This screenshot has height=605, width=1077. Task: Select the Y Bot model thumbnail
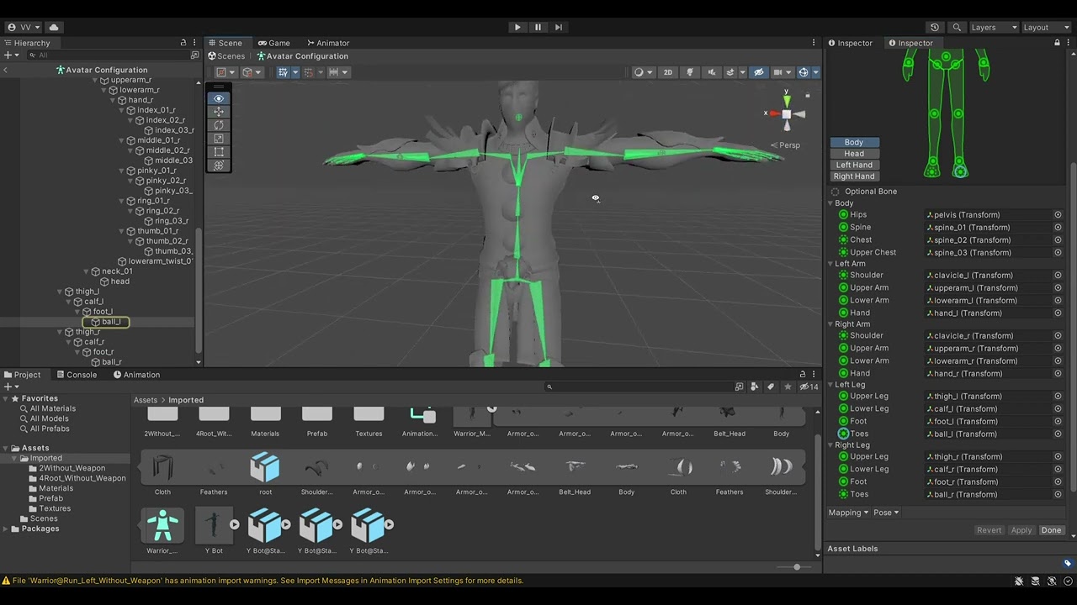click(x=214, y=525)
